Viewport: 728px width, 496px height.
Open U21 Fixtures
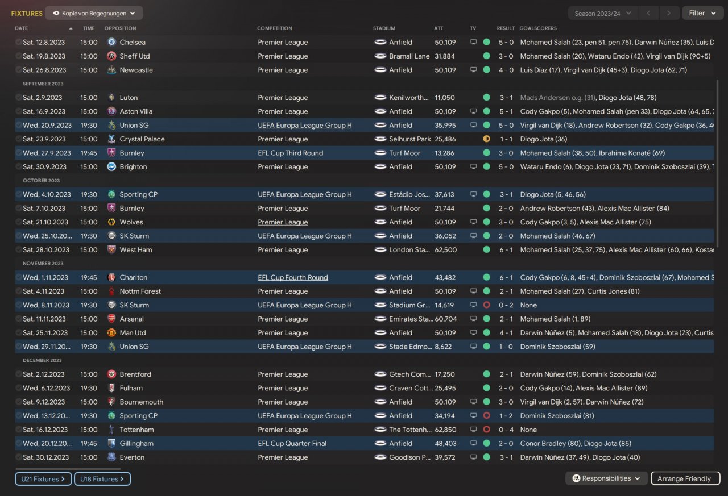tap(43, 479)
